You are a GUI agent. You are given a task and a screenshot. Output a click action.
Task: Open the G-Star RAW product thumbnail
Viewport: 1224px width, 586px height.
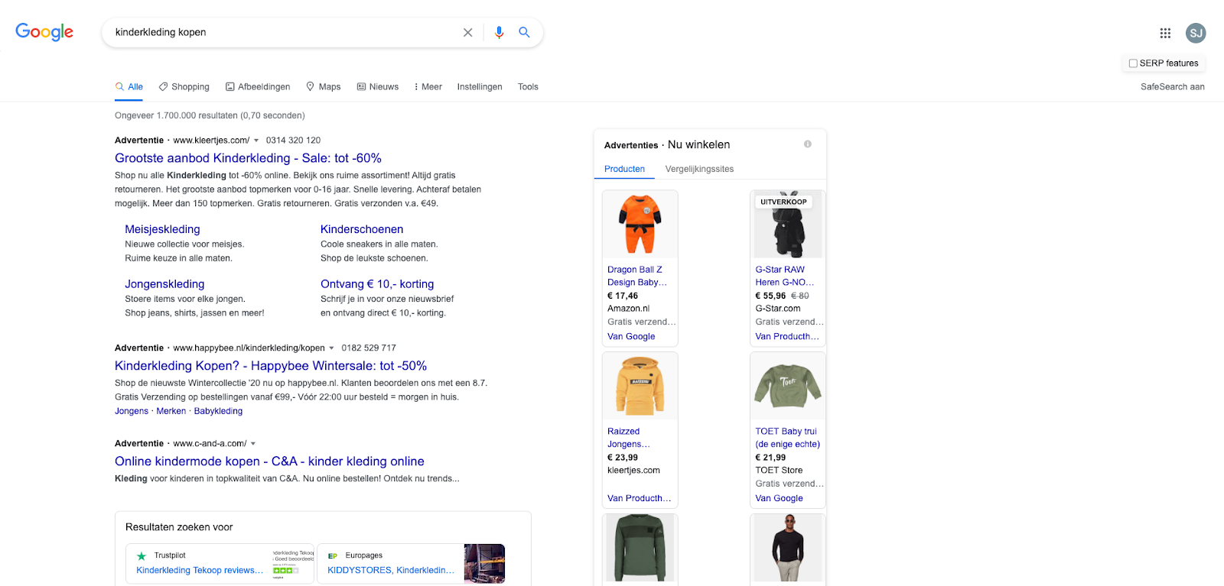point(788,224)
